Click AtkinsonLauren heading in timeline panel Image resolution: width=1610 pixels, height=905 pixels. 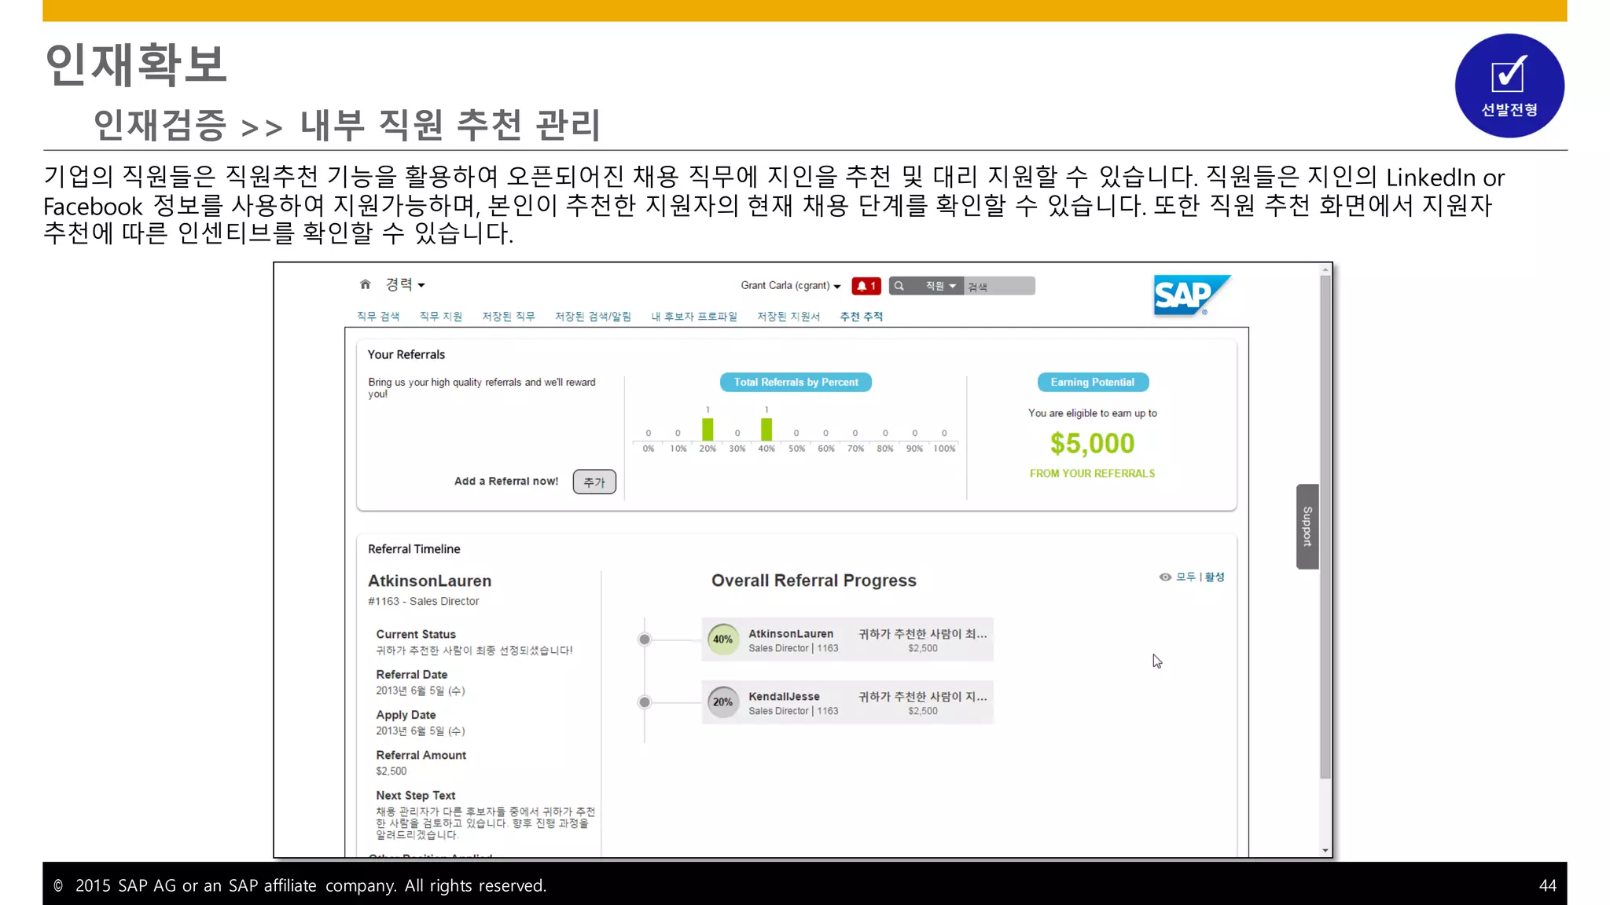430,581
